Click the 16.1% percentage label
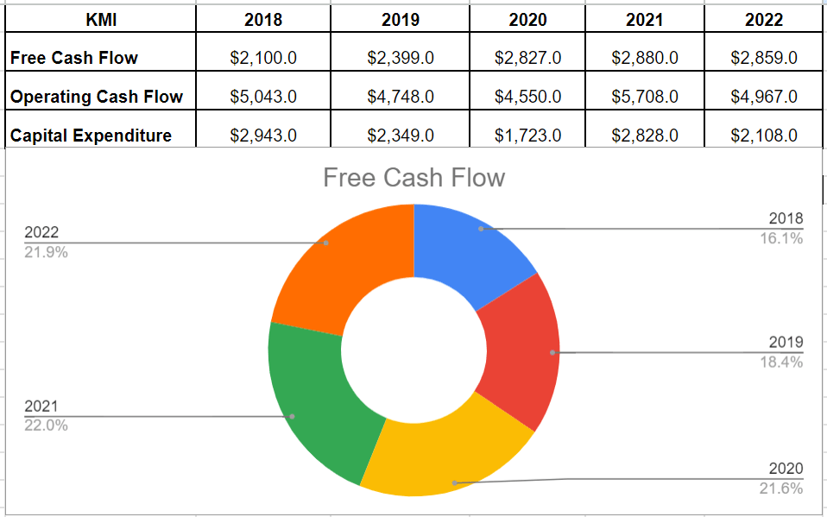The image size is (827, 517). [781, 238]
